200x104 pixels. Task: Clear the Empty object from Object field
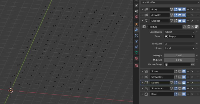pyautogui.click(x=192, y=36)
